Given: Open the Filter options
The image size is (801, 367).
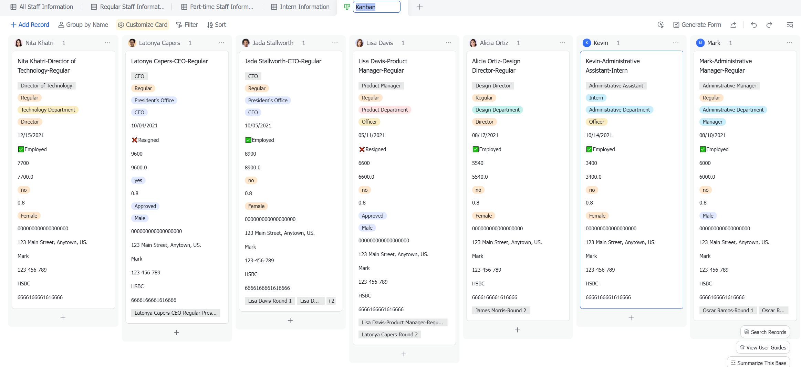Looking at the screenshot, I should [x=187, y=25].
